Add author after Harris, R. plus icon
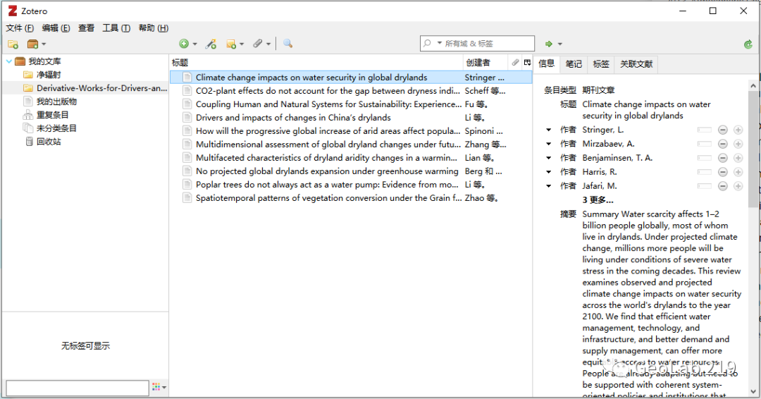The width and height of the screenshot is (761, 399). pyautogui.click(x=738, y=172)
